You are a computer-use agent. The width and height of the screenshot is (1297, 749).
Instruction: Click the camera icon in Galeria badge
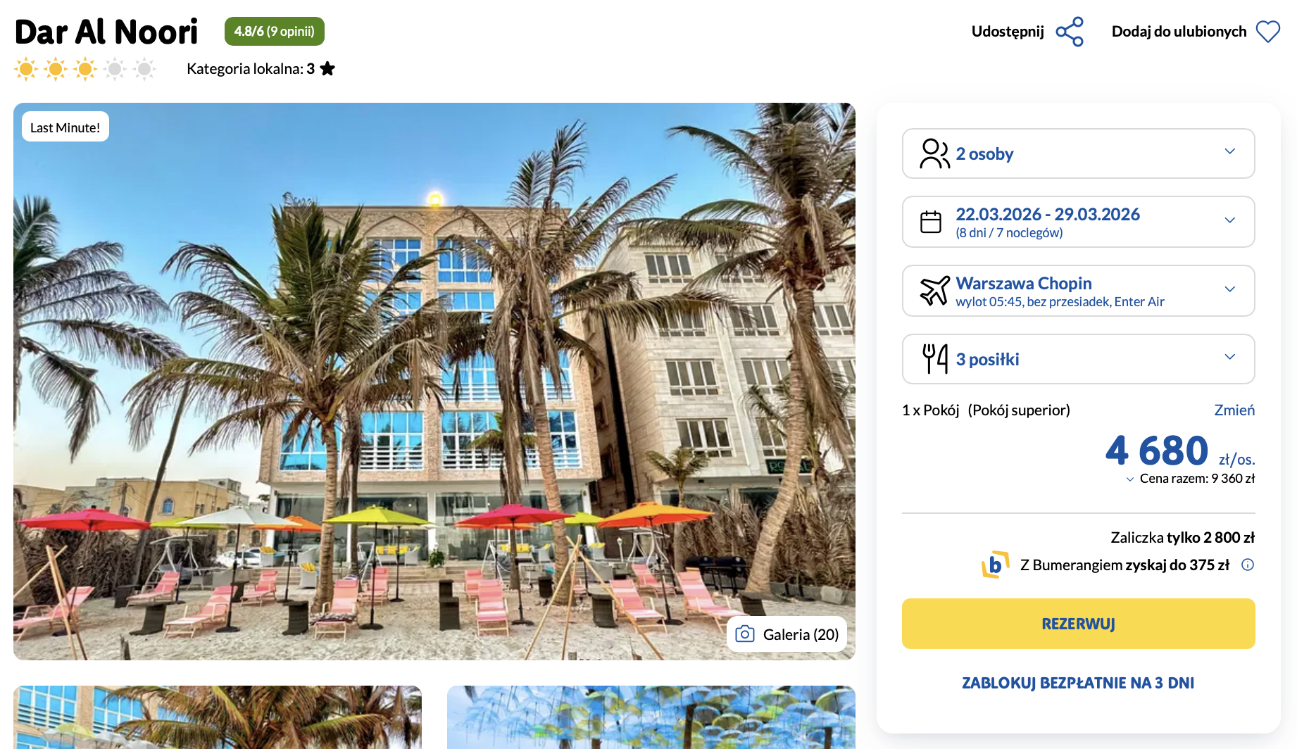745,634
